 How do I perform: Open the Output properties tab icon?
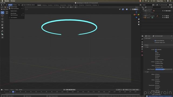tap(142, 44)
